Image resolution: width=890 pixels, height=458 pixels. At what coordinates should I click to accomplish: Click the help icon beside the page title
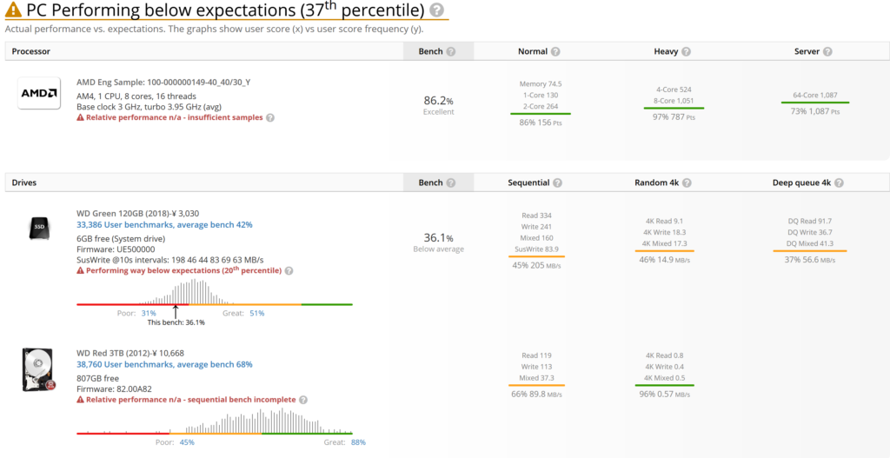[x=436, y=10]
